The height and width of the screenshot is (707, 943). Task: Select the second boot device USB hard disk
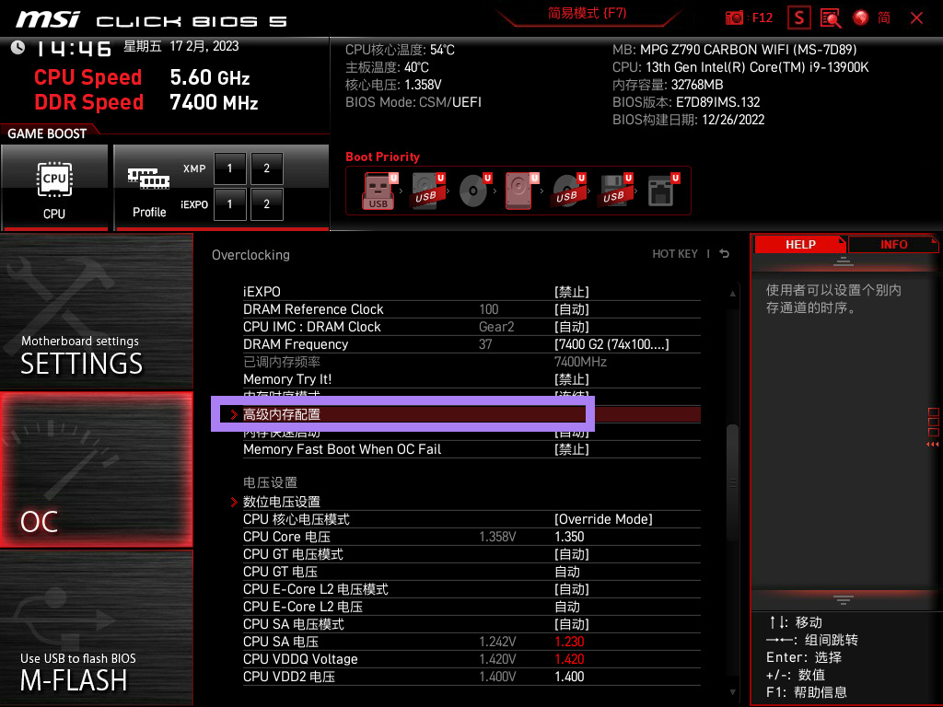[x=427, y=191]
